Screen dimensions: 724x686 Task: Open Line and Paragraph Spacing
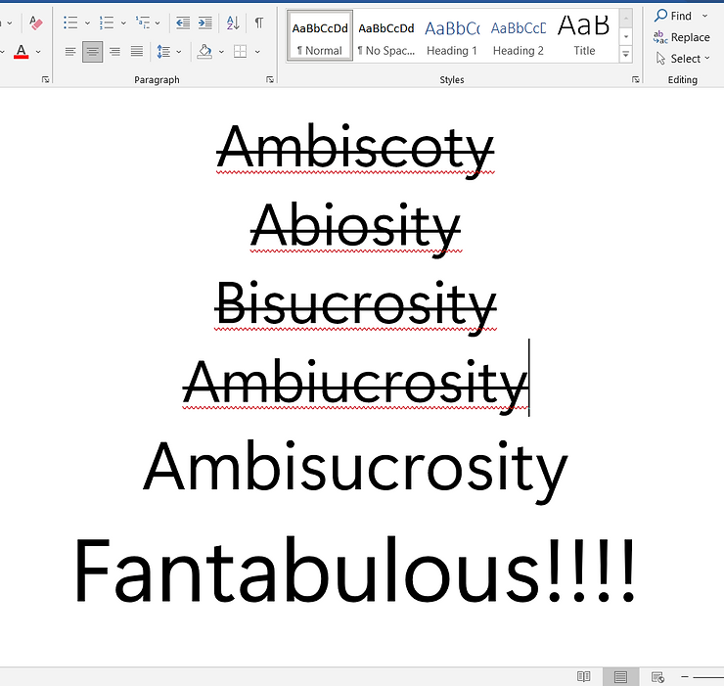click(x=163, y=51)
